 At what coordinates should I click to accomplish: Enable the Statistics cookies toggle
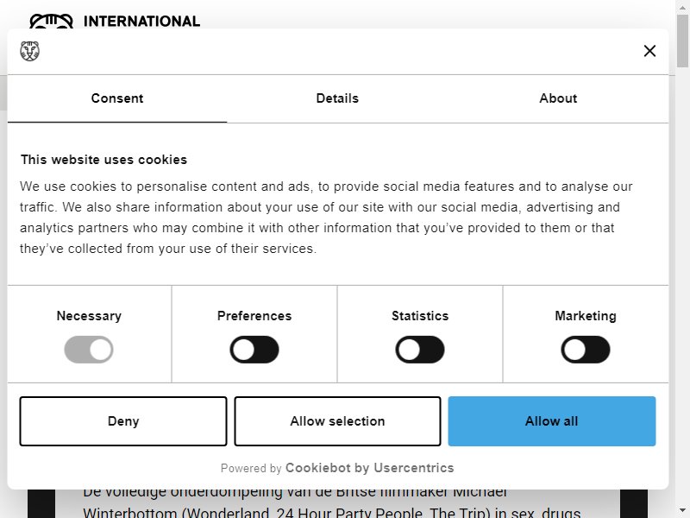(420, 350)
